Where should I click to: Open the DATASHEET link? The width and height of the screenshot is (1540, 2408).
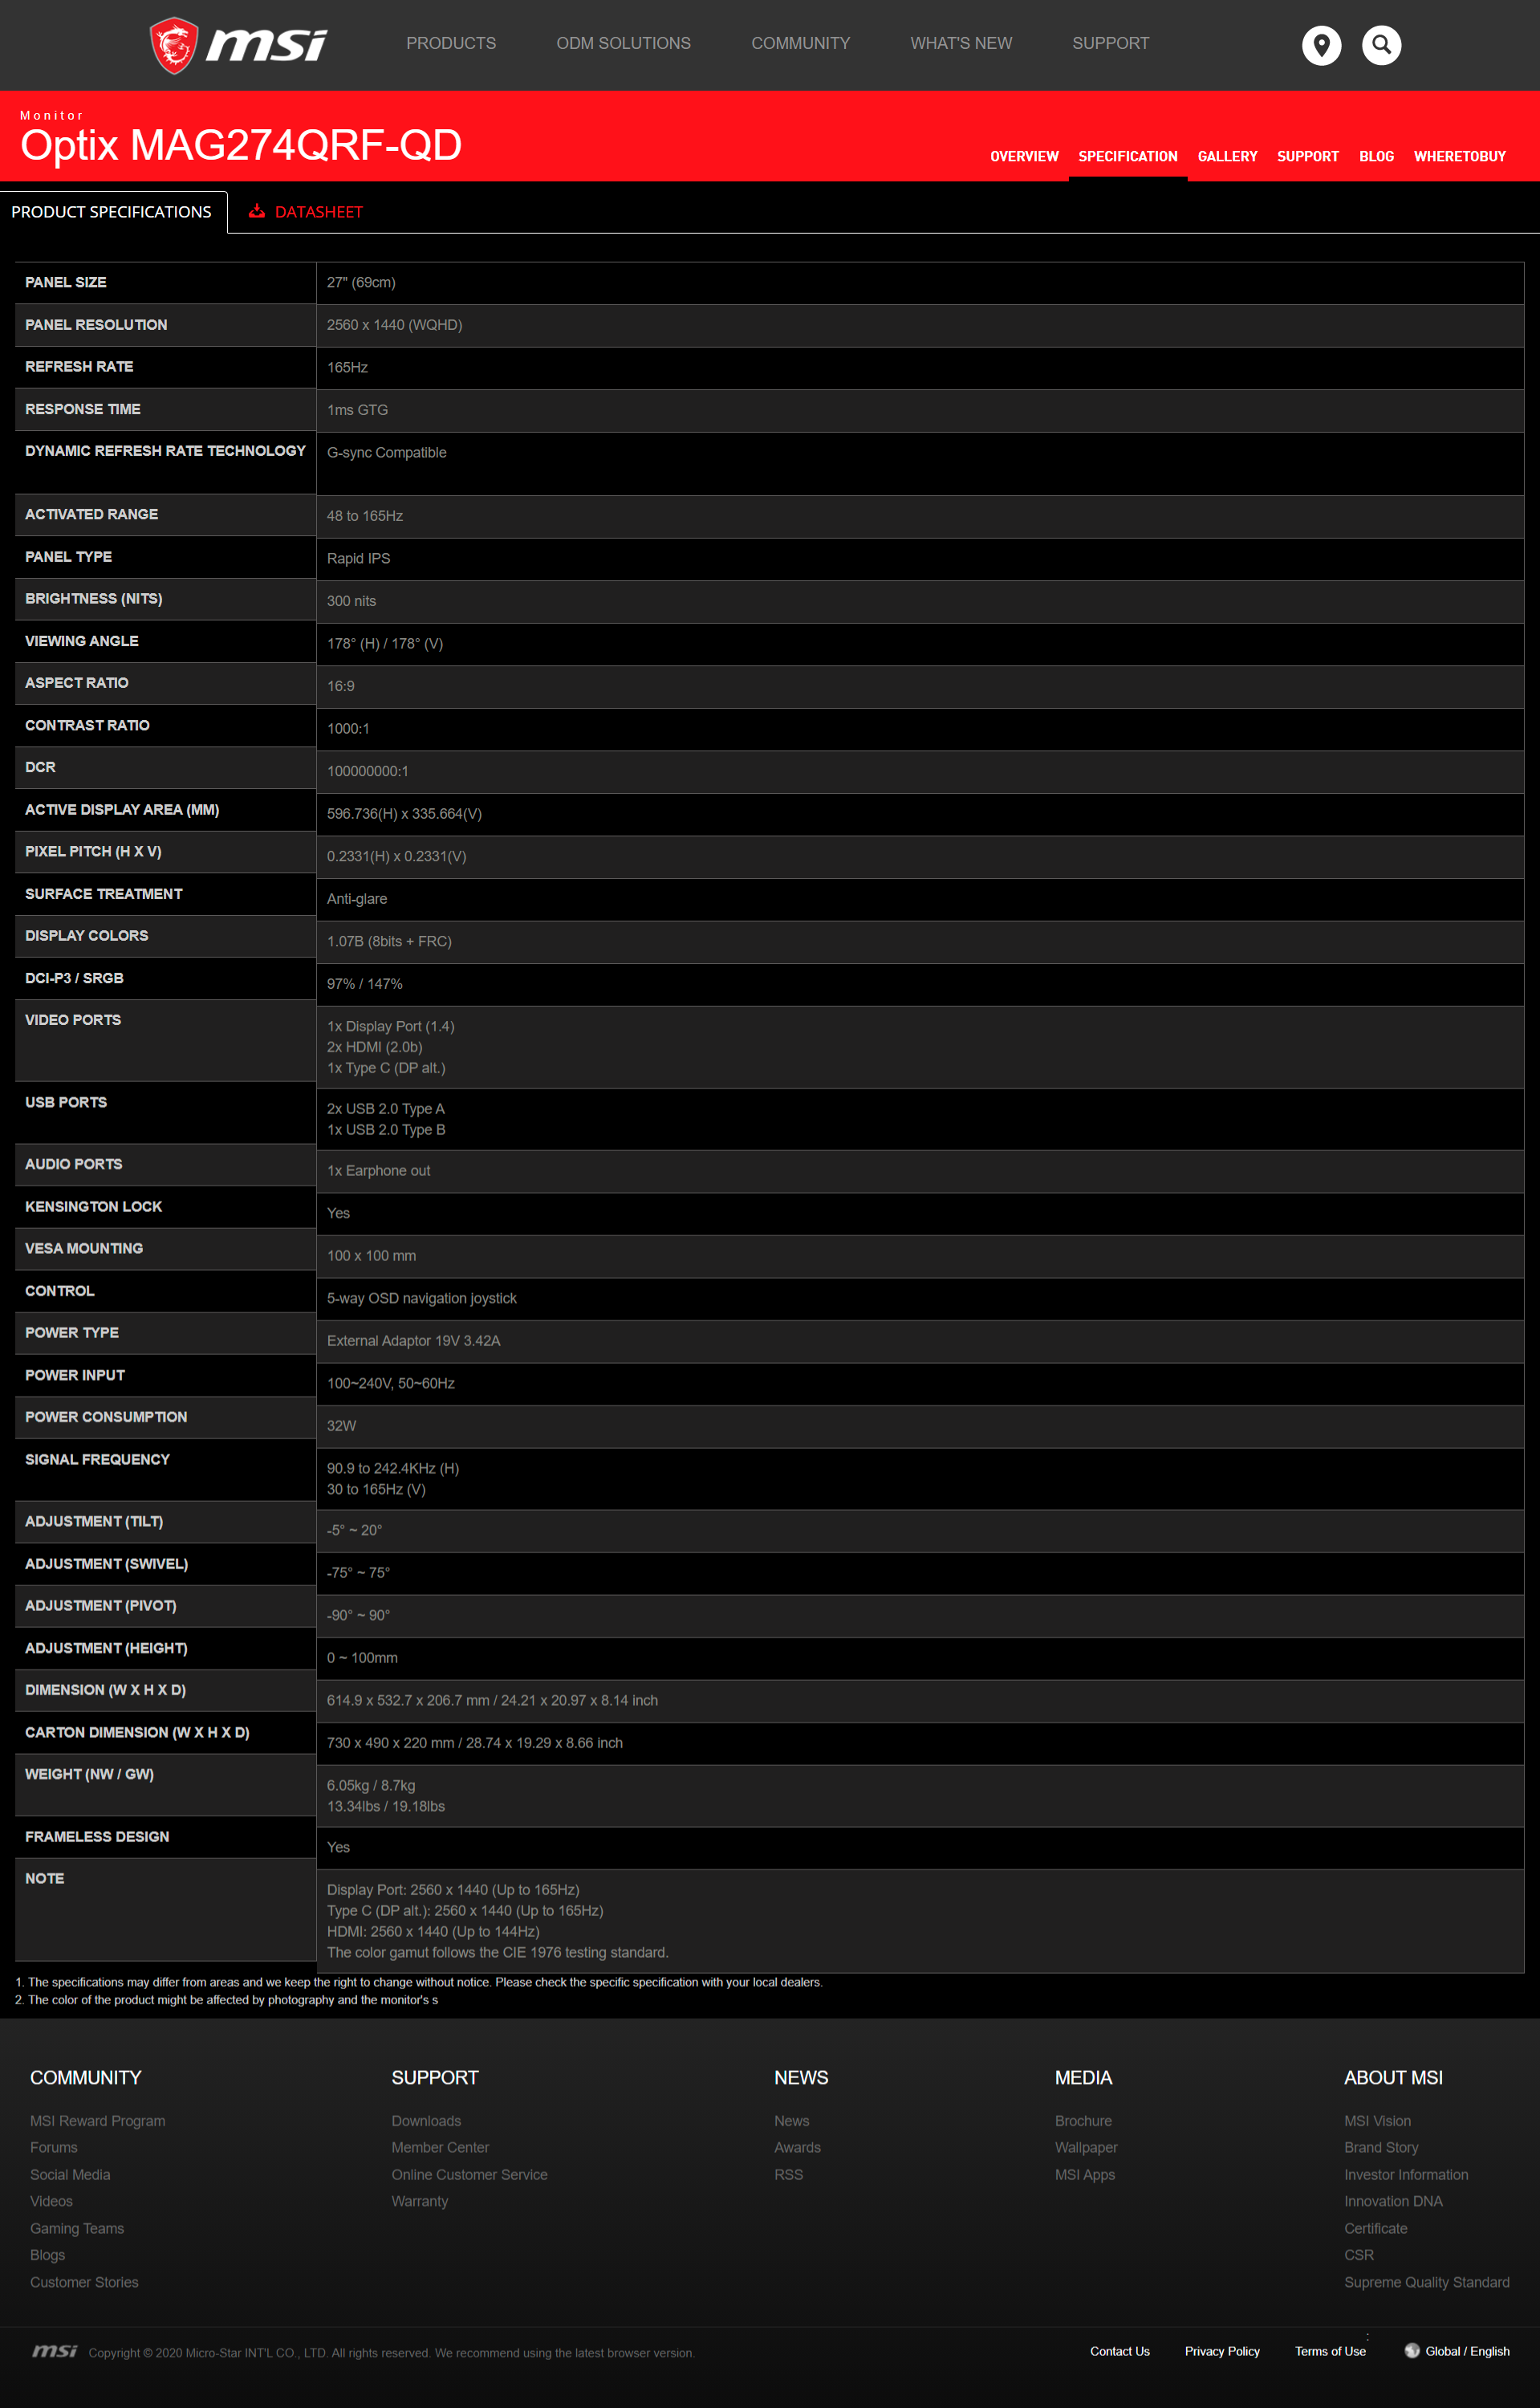pyautogui.click(x=318, y=212)
